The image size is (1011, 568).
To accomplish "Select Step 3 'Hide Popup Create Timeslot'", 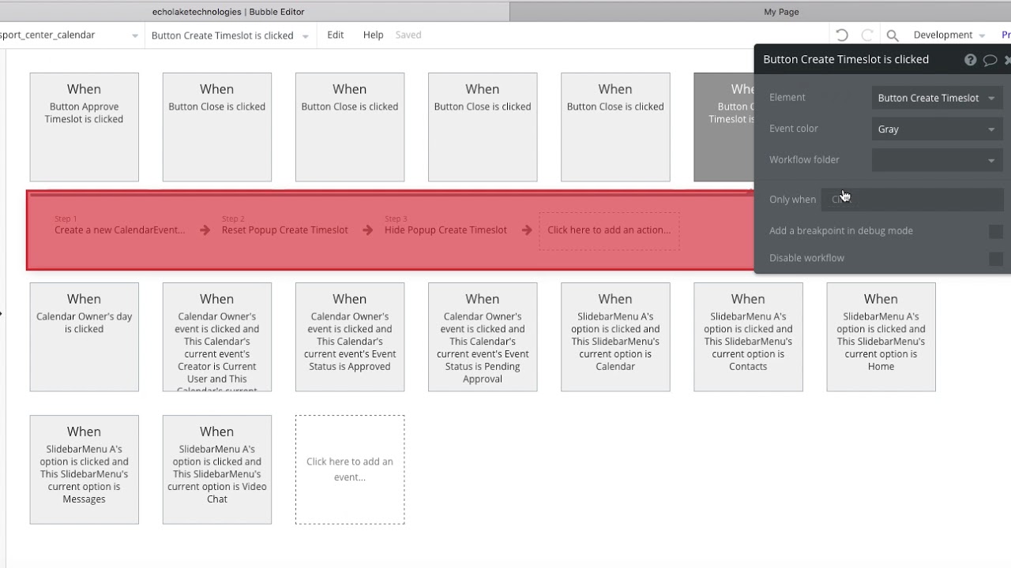I will (x=445, y=230).
